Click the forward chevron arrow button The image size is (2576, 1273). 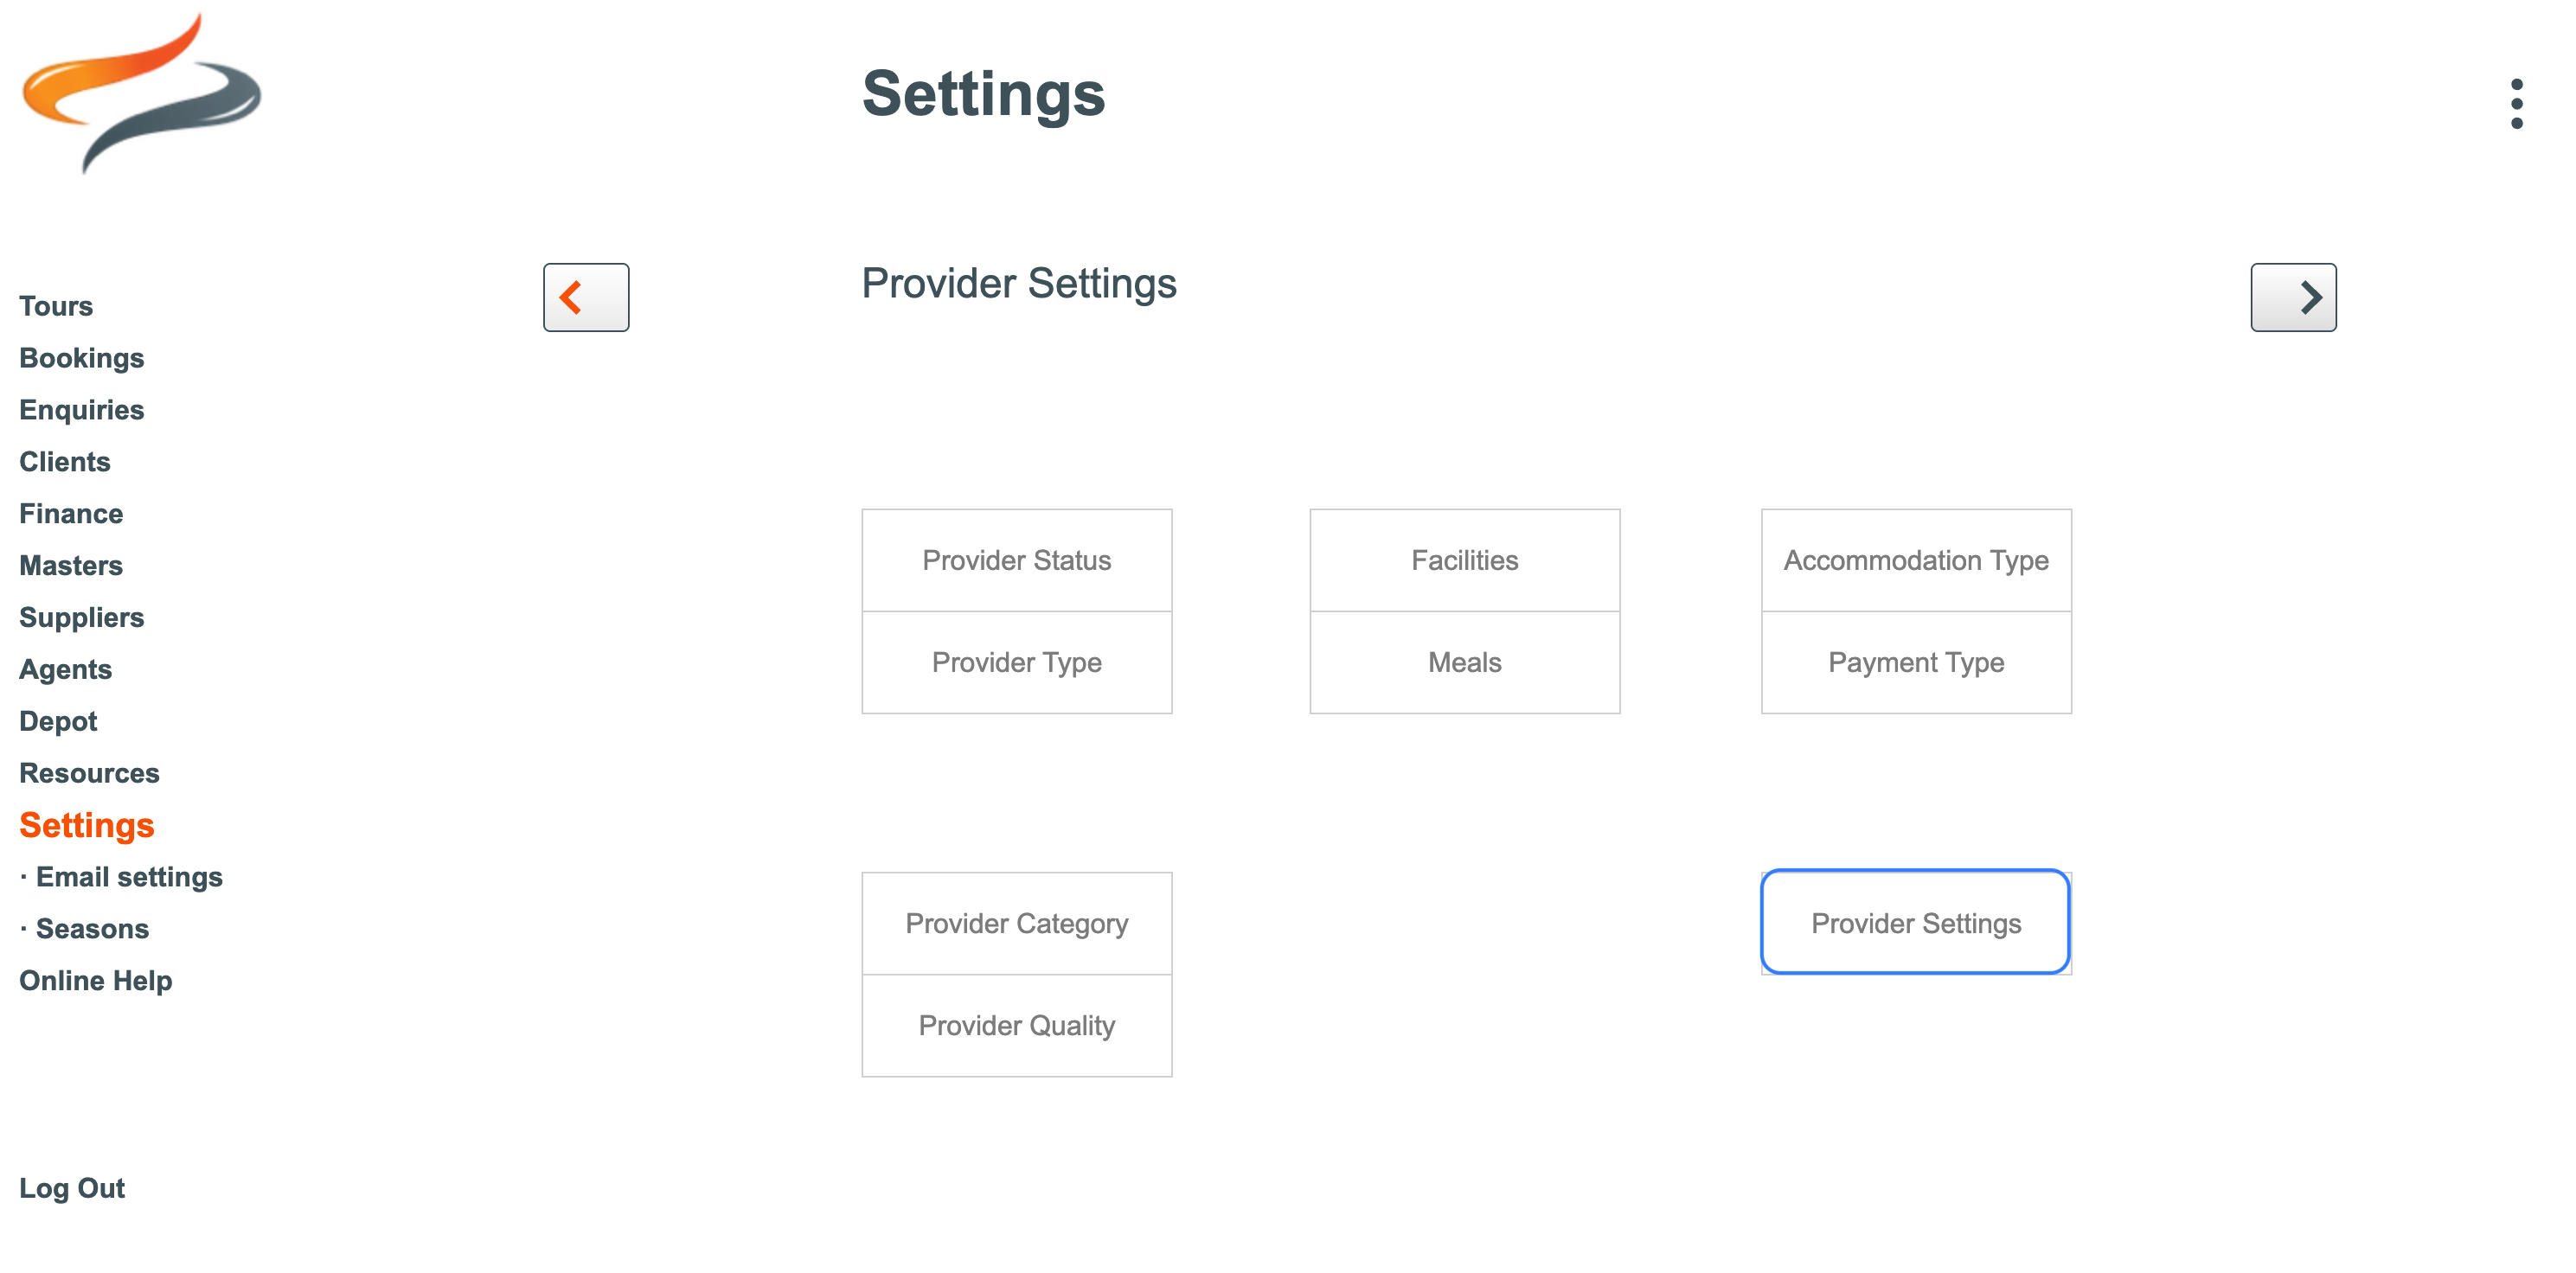(2292, 297)
